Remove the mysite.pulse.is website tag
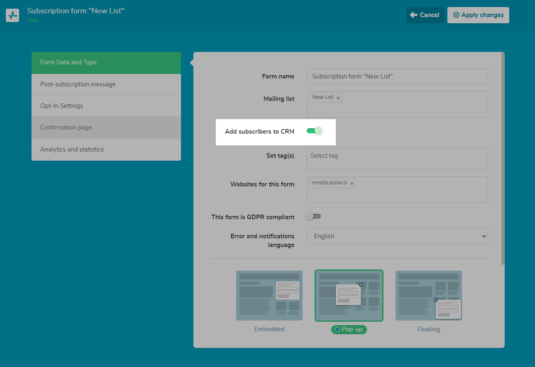The image size is (535, 367). [x=352, y=183]
